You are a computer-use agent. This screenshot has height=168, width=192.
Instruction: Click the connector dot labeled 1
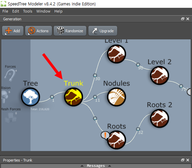coord(52,97)
